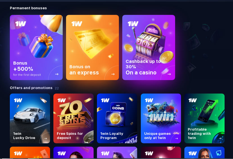Screen dimensions: 233x159
Task: Click arrow on Free Spins for deposit card
Action: [x=89, y=138]
